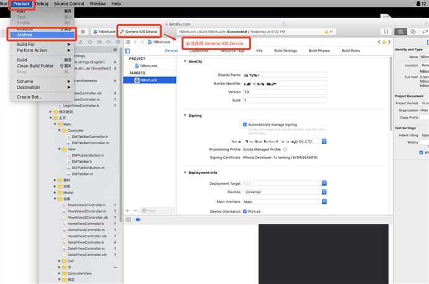Toggle the debug area hide icon

[x=128, y=220]
